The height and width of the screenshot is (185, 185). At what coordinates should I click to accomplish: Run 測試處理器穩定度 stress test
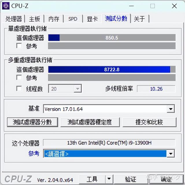pos(90,122)
